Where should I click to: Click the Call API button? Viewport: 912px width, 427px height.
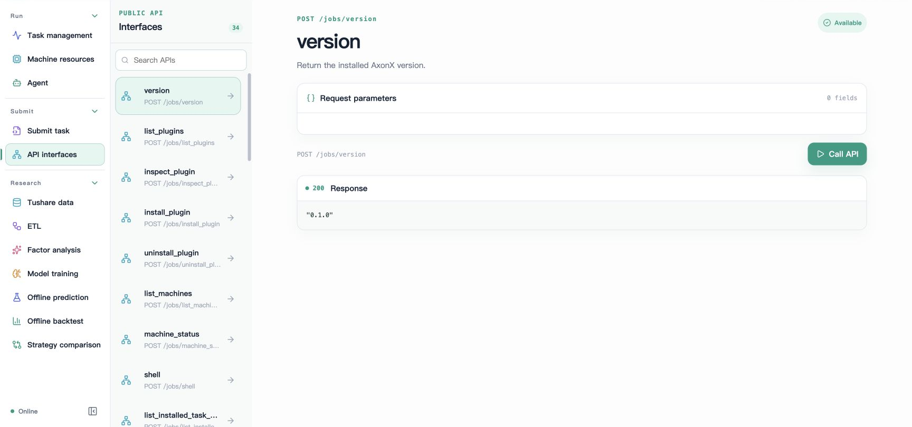(x=837, y=154)
